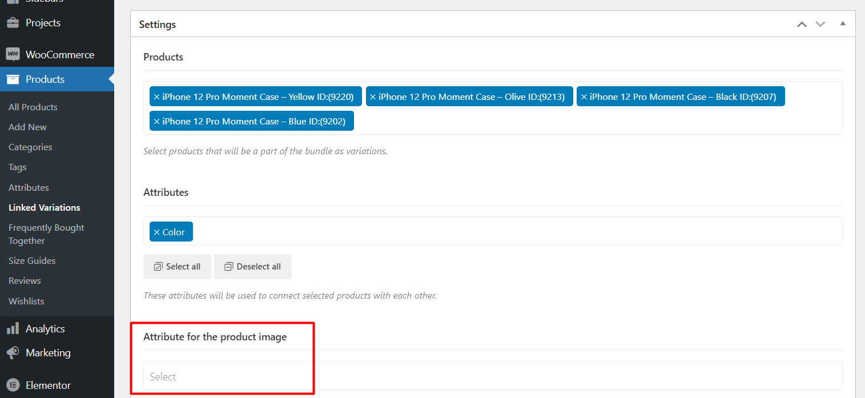Collapse the Settings panel triangle toggle
Screen dimensions: 865x398
[843, 24]
